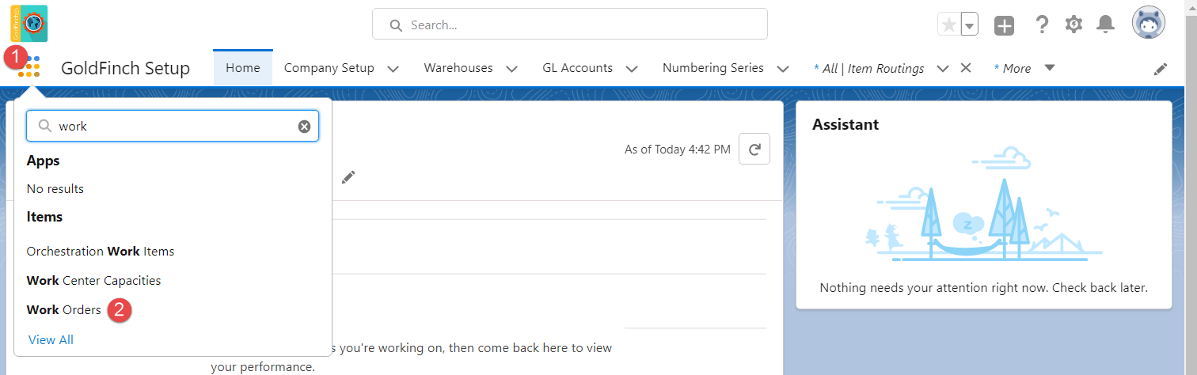The image size is (1197, 375).
Task: Click the edit navigation pencil icon
Action: pyautogui.click(x=1161, y=69)
